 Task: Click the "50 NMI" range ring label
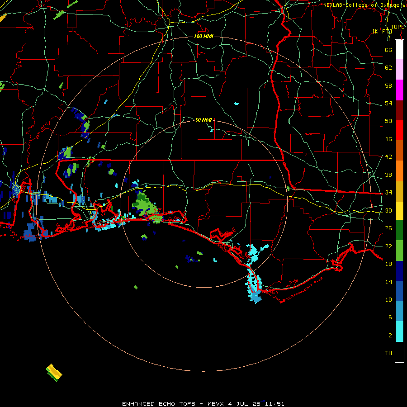click(203, 120)
